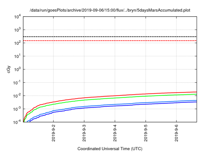Click the 10^0 y-axis tick label
Viewport: 217px width, 152px height.
[x=17, y=70]
